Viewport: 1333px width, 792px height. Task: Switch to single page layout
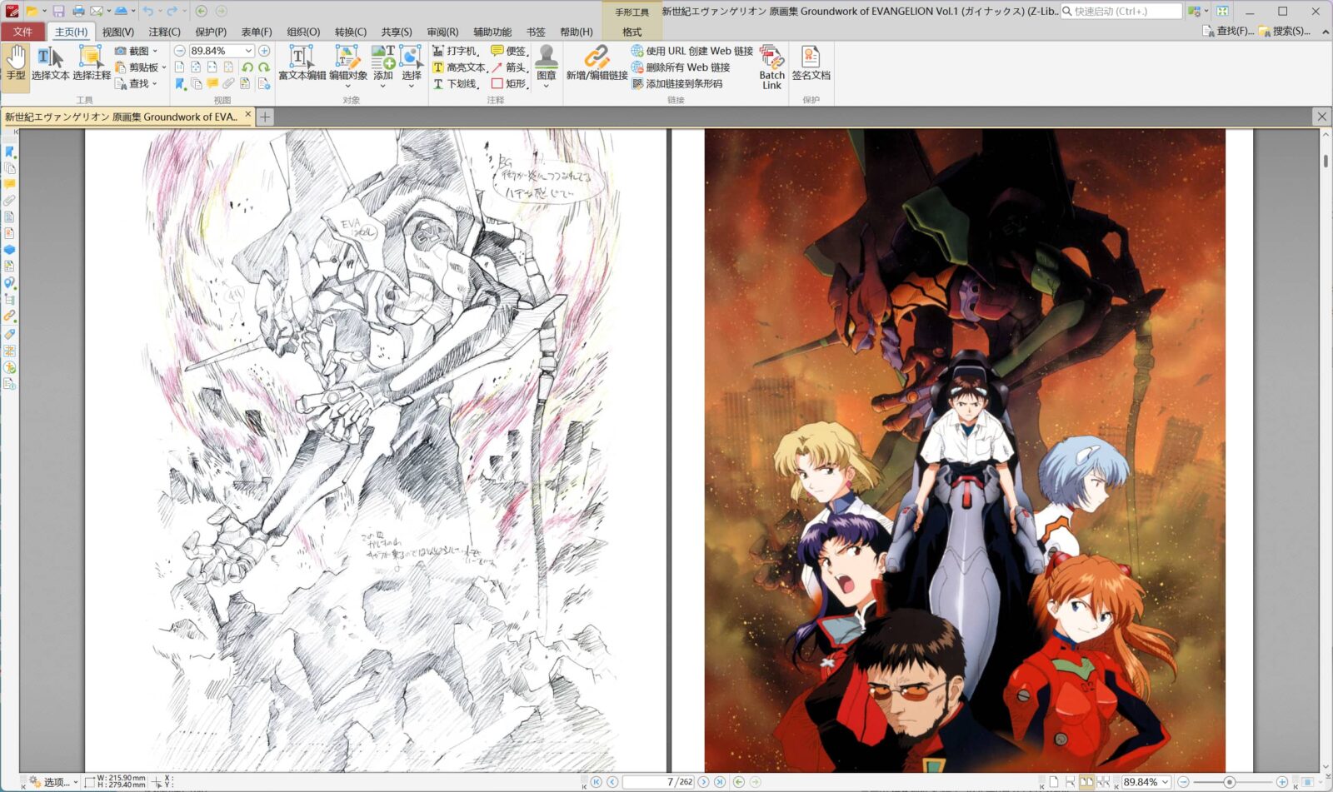[1054, 782]
